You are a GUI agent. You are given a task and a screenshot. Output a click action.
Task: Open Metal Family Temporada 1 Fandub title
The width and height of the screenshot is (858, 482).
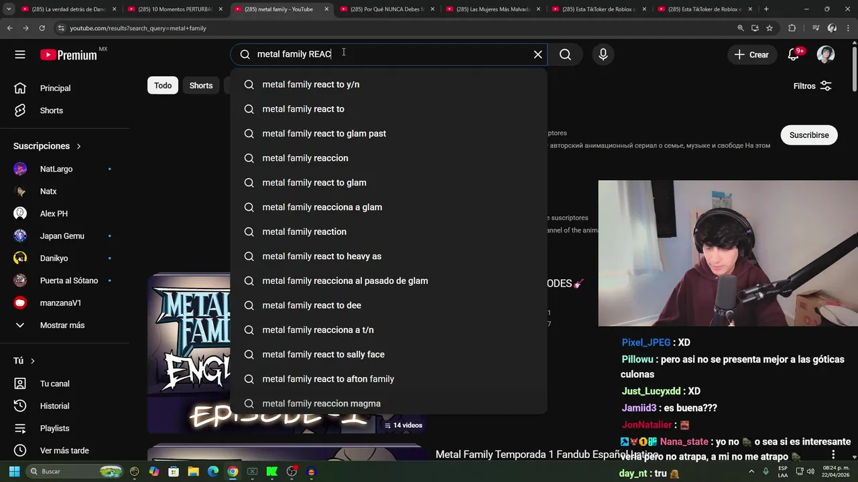pyautogui.click(x=547, y=455)
